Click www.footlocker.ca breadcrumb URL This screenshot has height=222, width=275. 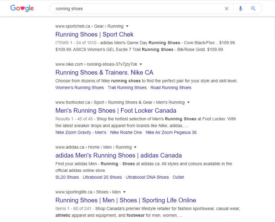coord(73,103)
